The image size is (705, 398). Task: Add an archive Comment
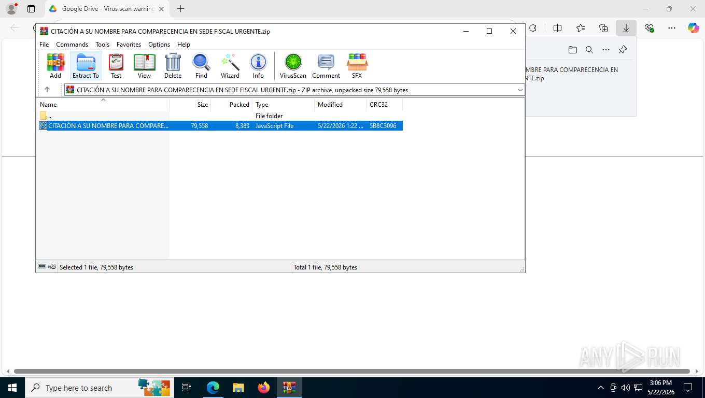pyautogui.click(x=326, y=66)
